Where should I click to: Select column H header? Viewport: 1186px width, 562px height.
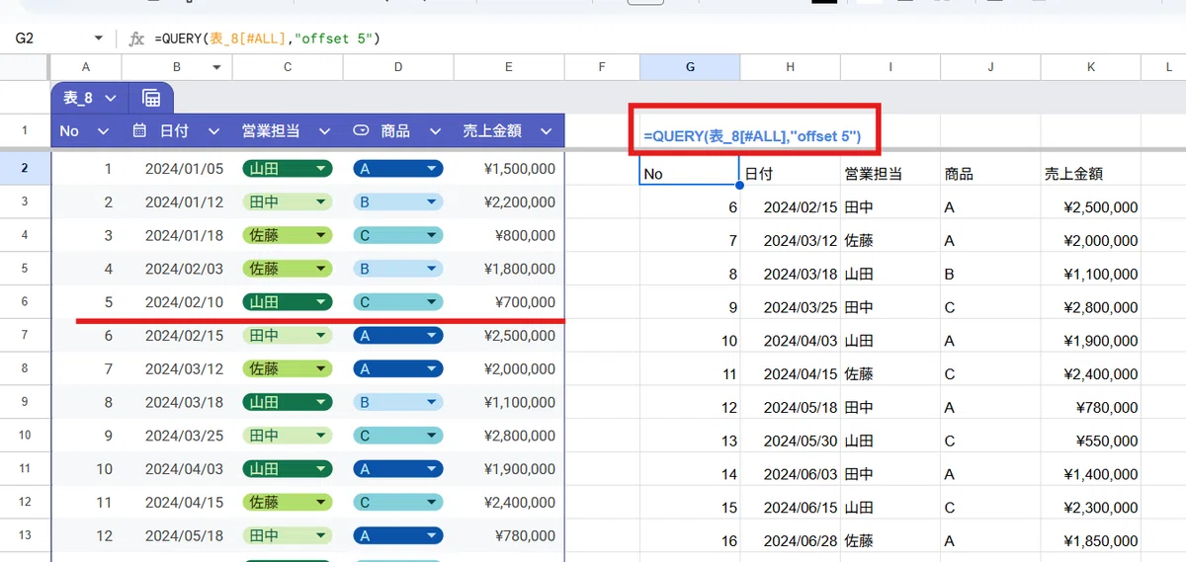click(x=791, y=67)
